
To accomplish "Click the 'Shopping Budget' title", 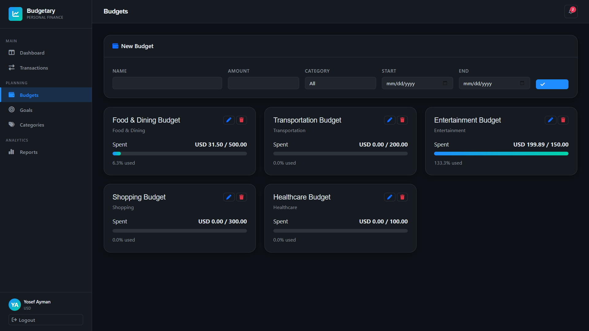I will pyautogui.click(x=139, y=197).
